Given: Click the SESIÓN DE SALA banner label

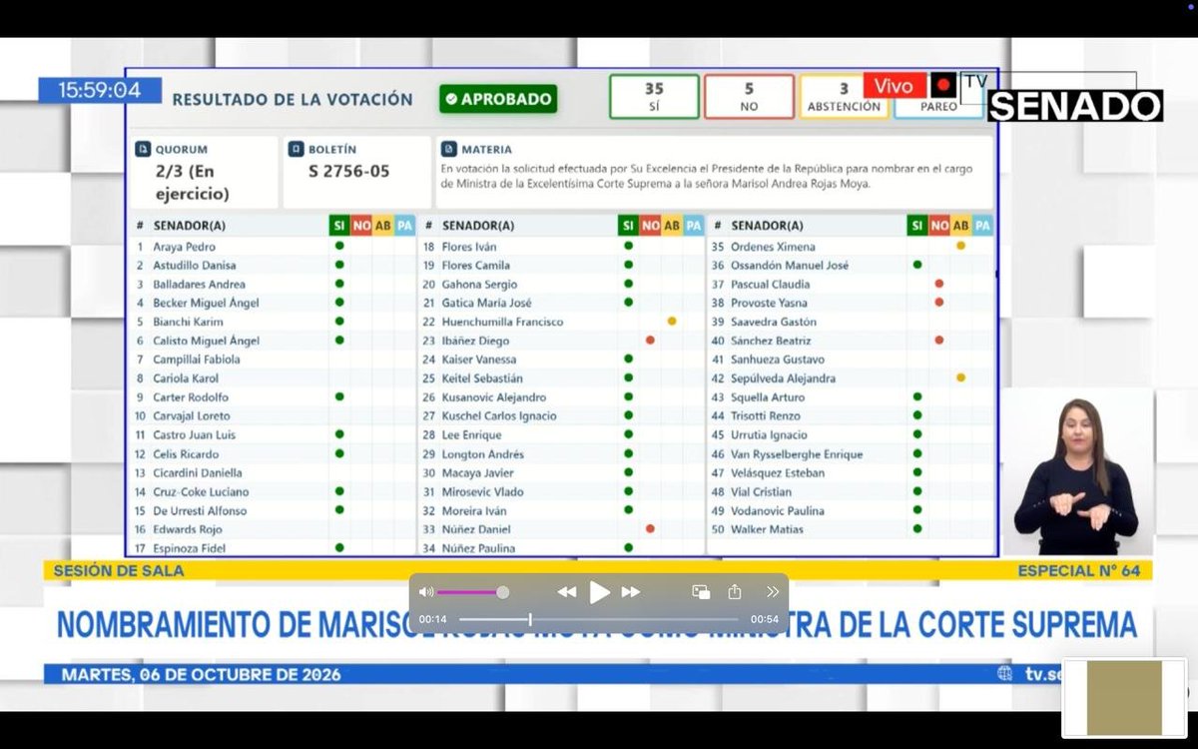Looking at the screenshot, I should coord(119,571).
